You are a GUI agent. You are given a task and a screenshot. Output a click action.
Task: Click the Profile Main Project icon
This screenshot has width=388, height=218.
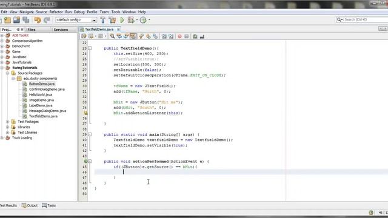pyautogui.click(x=143, y=20)
